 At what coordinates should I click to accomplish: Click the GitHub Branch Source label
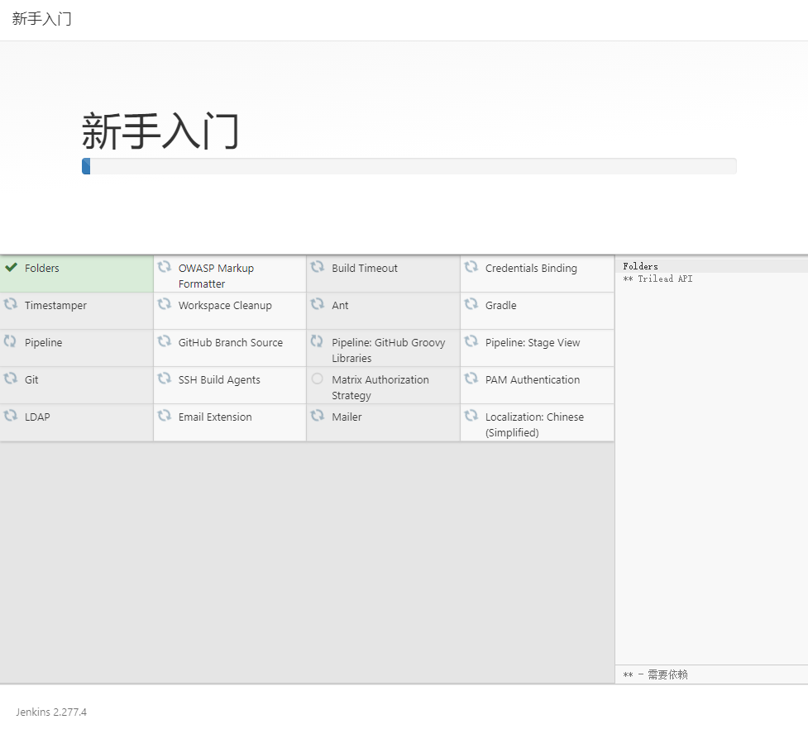pos(231,342)
